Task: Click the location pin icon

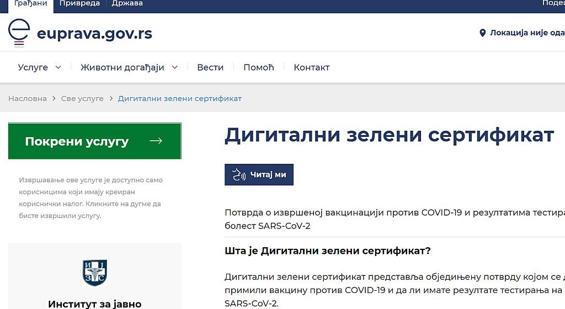Action: (x=483, y=33)
